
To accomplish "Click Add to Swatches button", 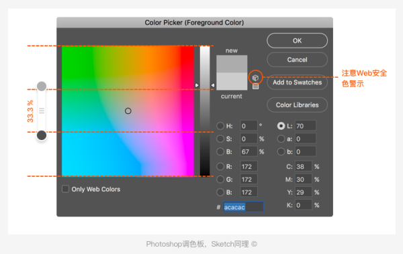I will point(297,82).
